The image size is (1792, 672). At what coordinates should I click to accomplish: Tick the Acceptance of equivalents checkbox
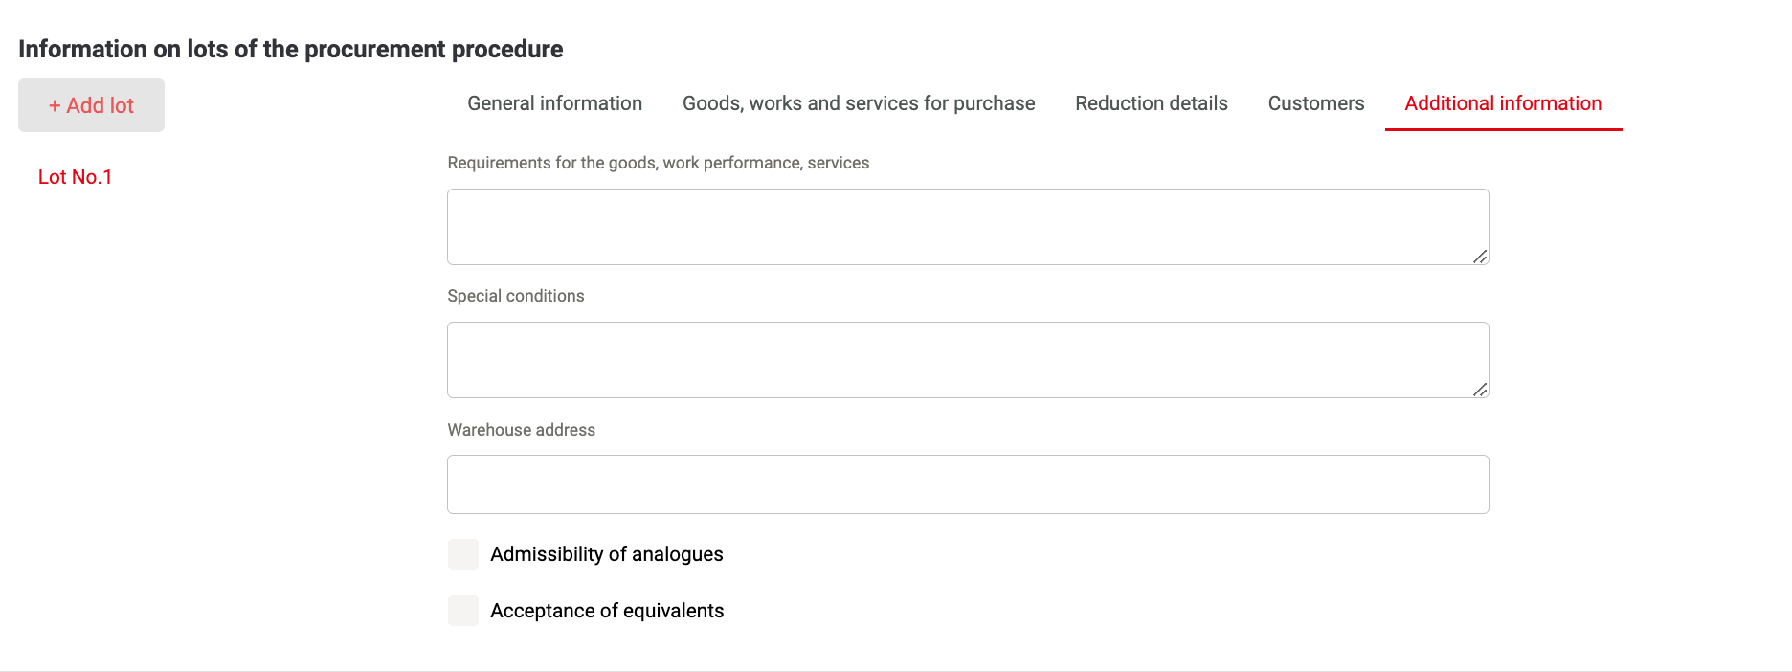point(463,611)
